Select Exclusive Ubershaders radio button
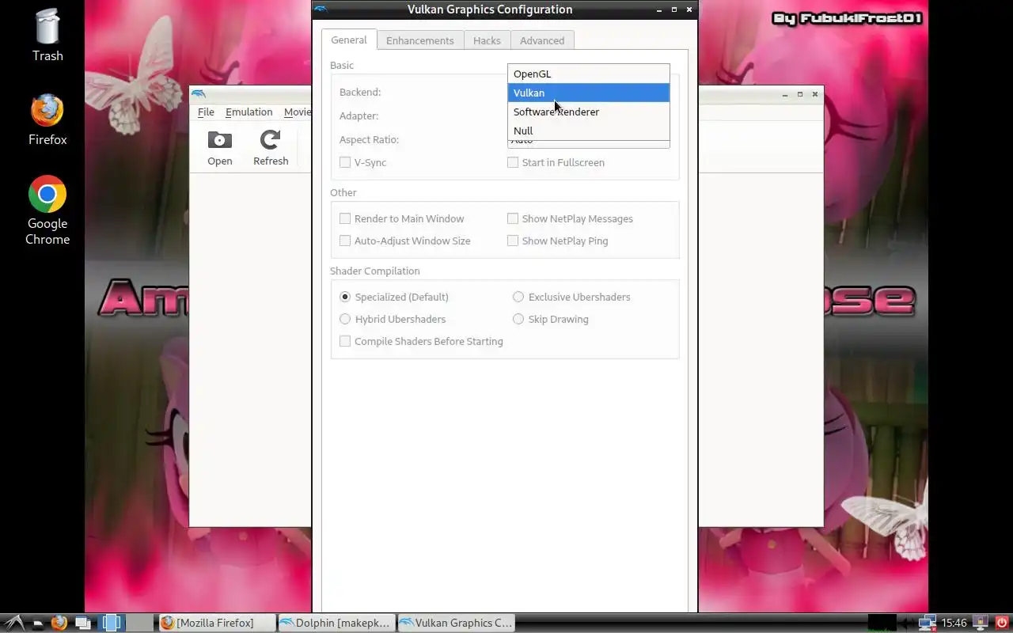This screenshot has height=633, width=1013. pos(518,297)
